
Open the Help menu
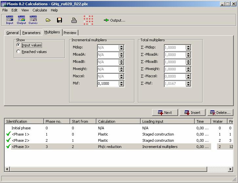coord(54,10)
